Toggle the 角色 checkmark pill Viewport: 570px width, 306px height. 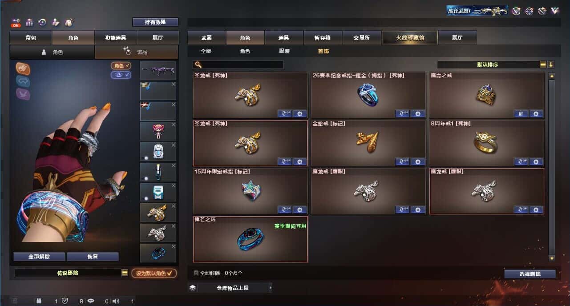tap(121, 65)
